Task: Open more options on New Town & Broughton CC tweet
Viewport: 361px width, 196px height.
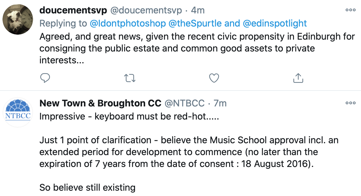Action: click(350, 103)
